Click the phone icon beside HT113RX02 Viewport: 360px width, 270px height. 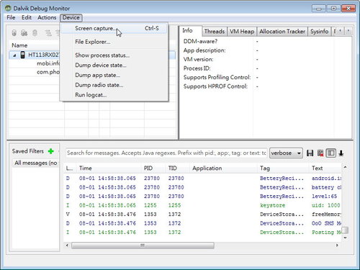click(x=22, y=55)
